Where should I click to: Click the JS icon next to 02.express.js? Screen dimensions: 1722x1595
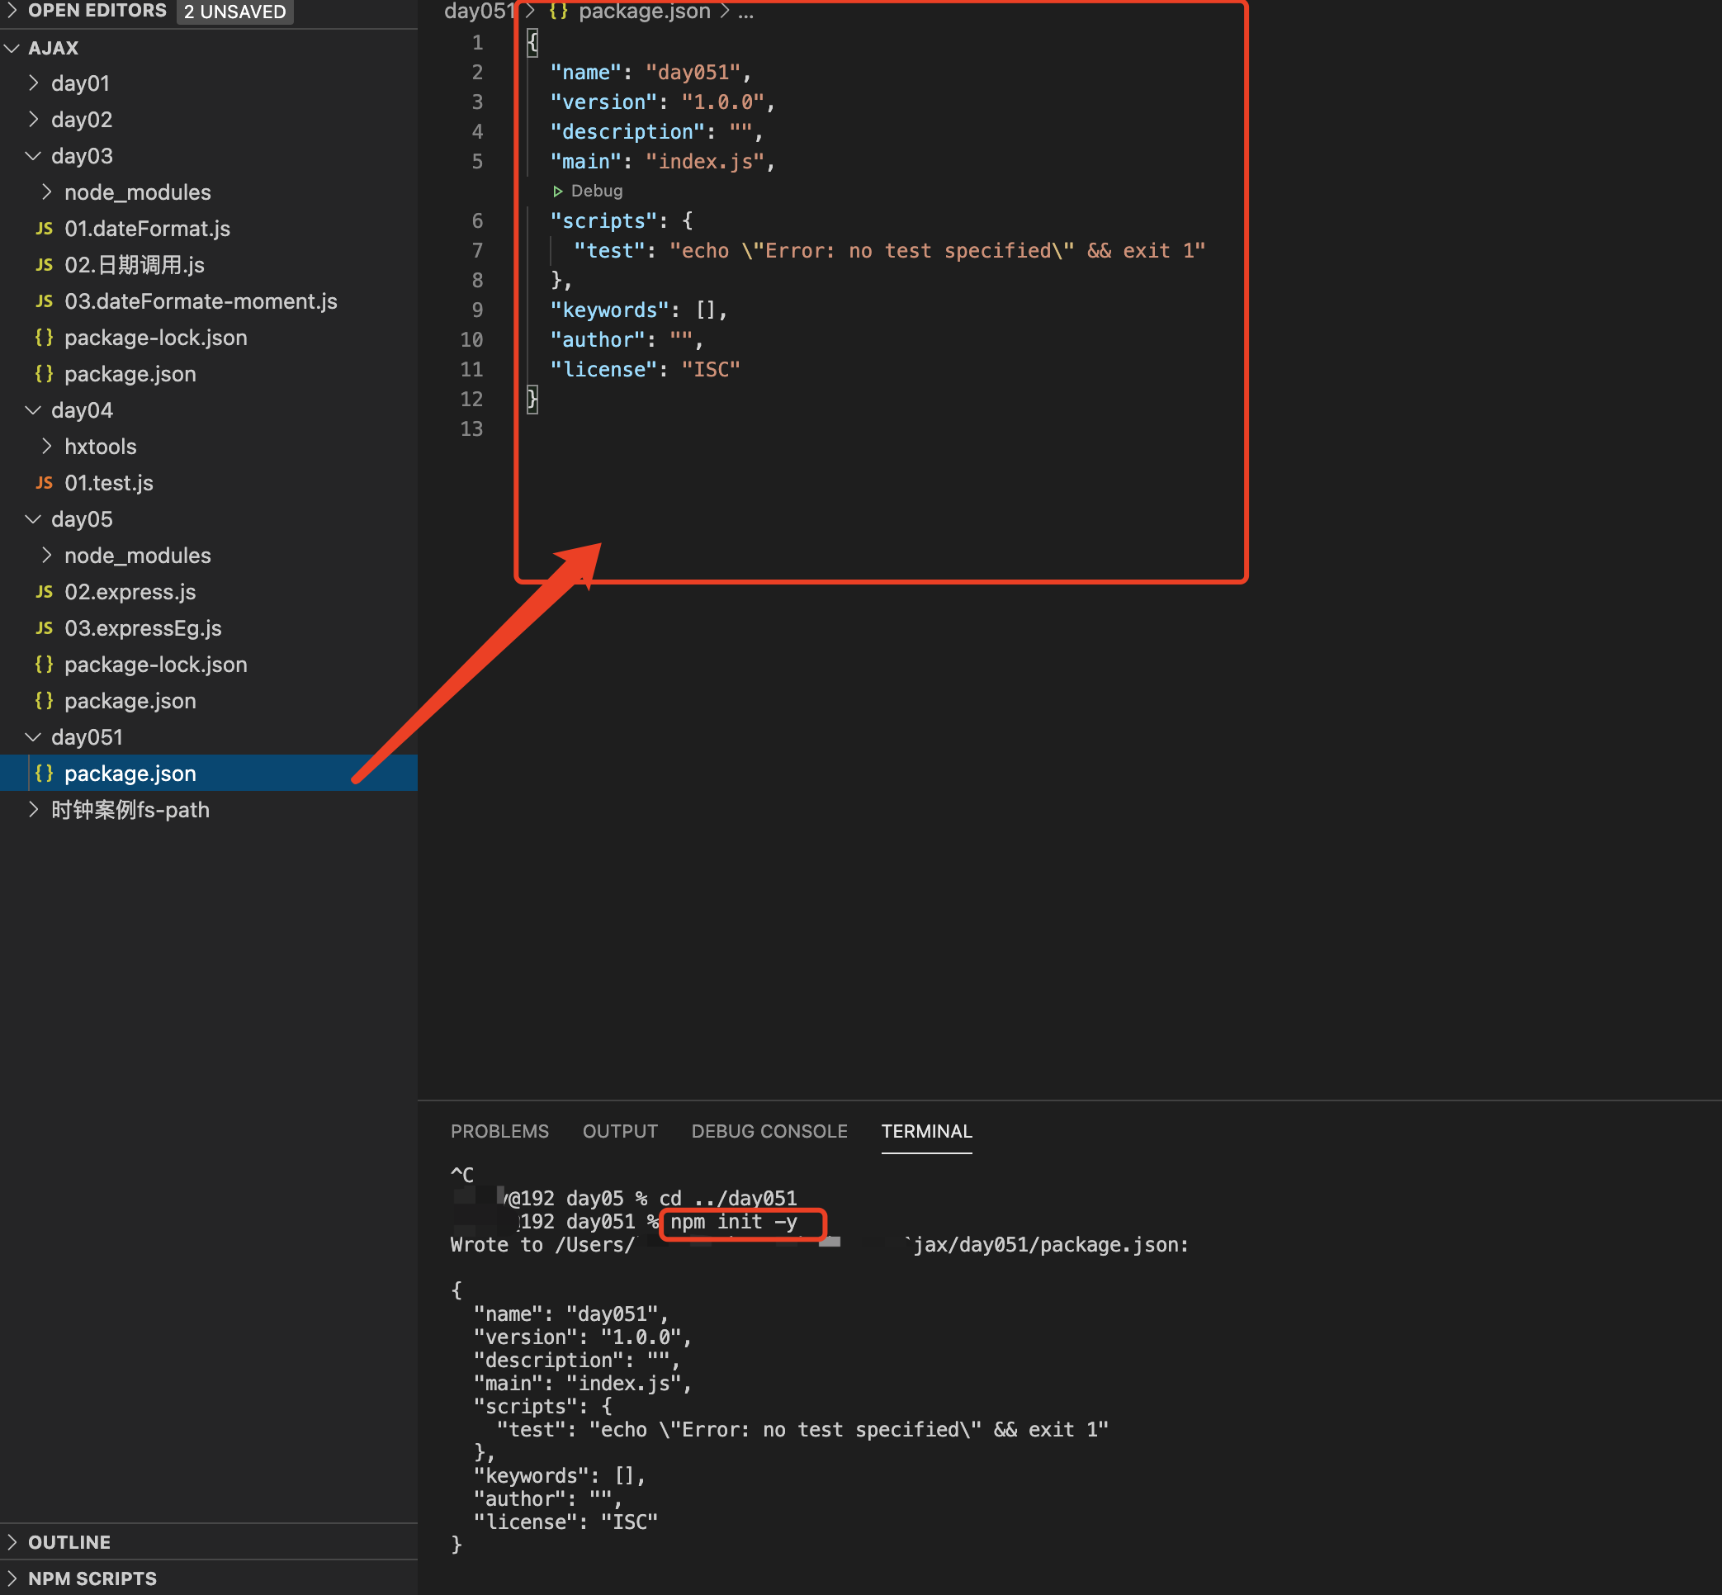point(44,591)
